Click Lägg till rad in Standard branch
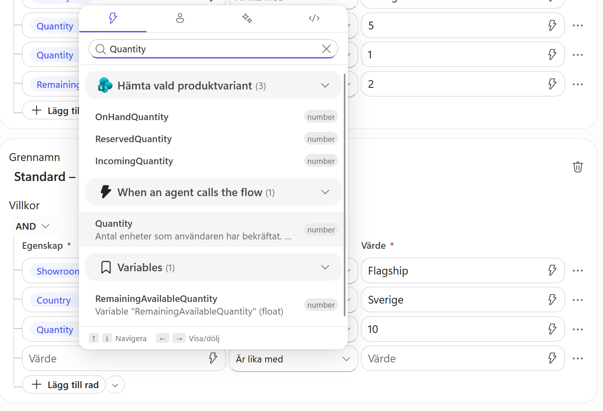This screenshot has height=411, width=603. pyautogui.click(x=64, y=385)
